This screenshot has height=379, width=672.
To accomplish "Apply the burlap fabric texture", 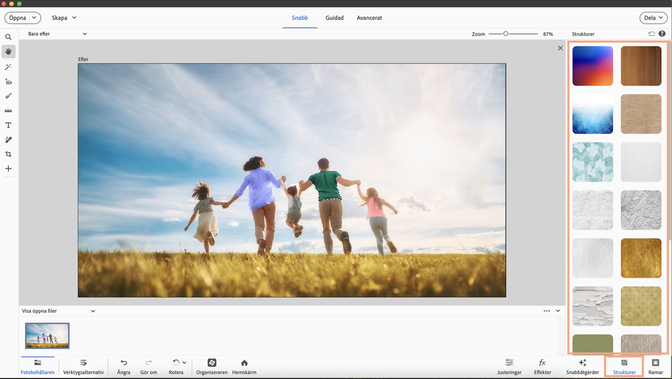I will (x=641, y=114).
